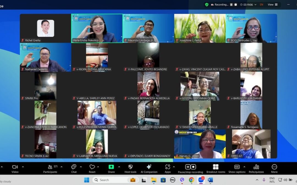Select Nieves G. Ablen's video tile
The height and width of the screenshot is (185, 297).
200,144
